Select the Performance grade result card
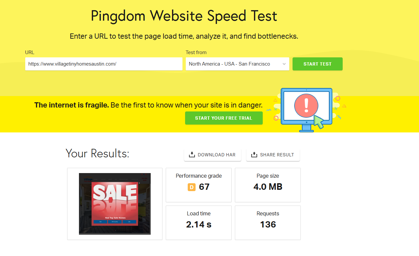This screenshot has width=419, height=256. (x=199, y=185)
